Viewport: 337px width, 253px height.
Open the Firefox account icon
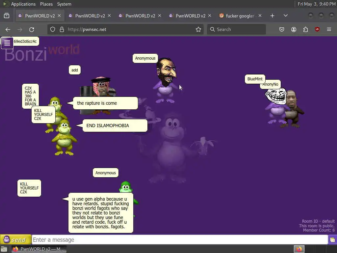tap(294, 29)
